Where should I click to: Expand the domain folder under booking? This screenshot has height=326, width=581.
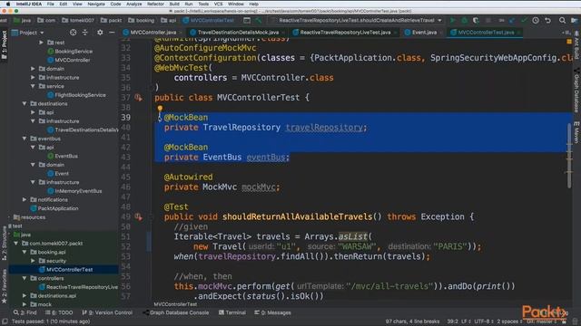[x=33, y=69]
